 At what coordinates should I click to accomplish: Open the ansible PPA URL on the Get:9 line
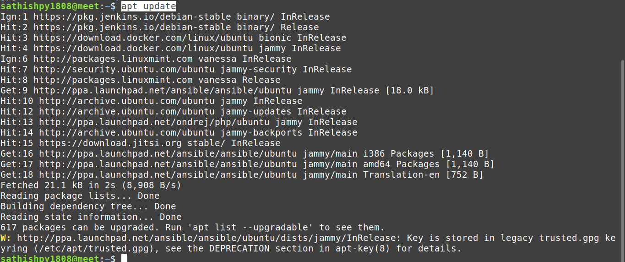point(162,91)
